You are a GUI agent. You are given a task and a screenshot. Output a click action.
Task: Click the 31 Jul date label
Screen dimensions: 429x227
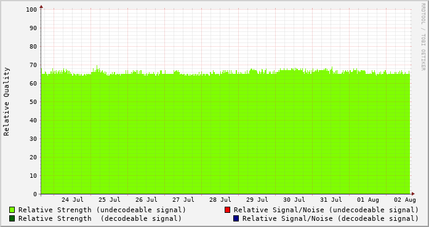point(331,200)
